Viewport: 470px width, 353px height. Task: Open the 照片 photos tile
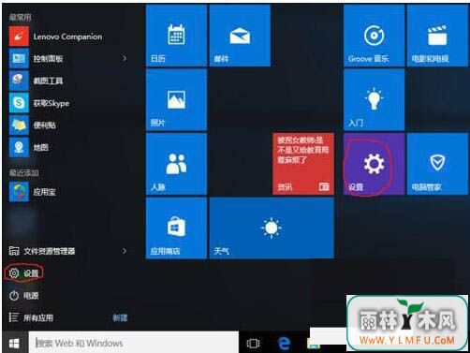pos(176,99)
